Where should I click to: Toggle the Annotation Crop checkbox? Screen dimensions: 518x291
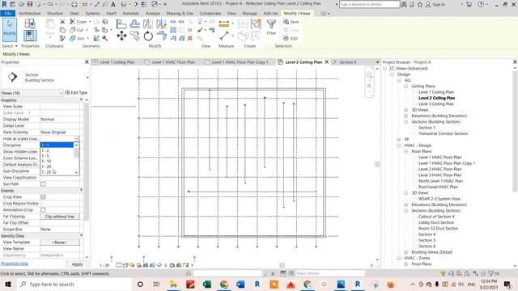(43, 210)
